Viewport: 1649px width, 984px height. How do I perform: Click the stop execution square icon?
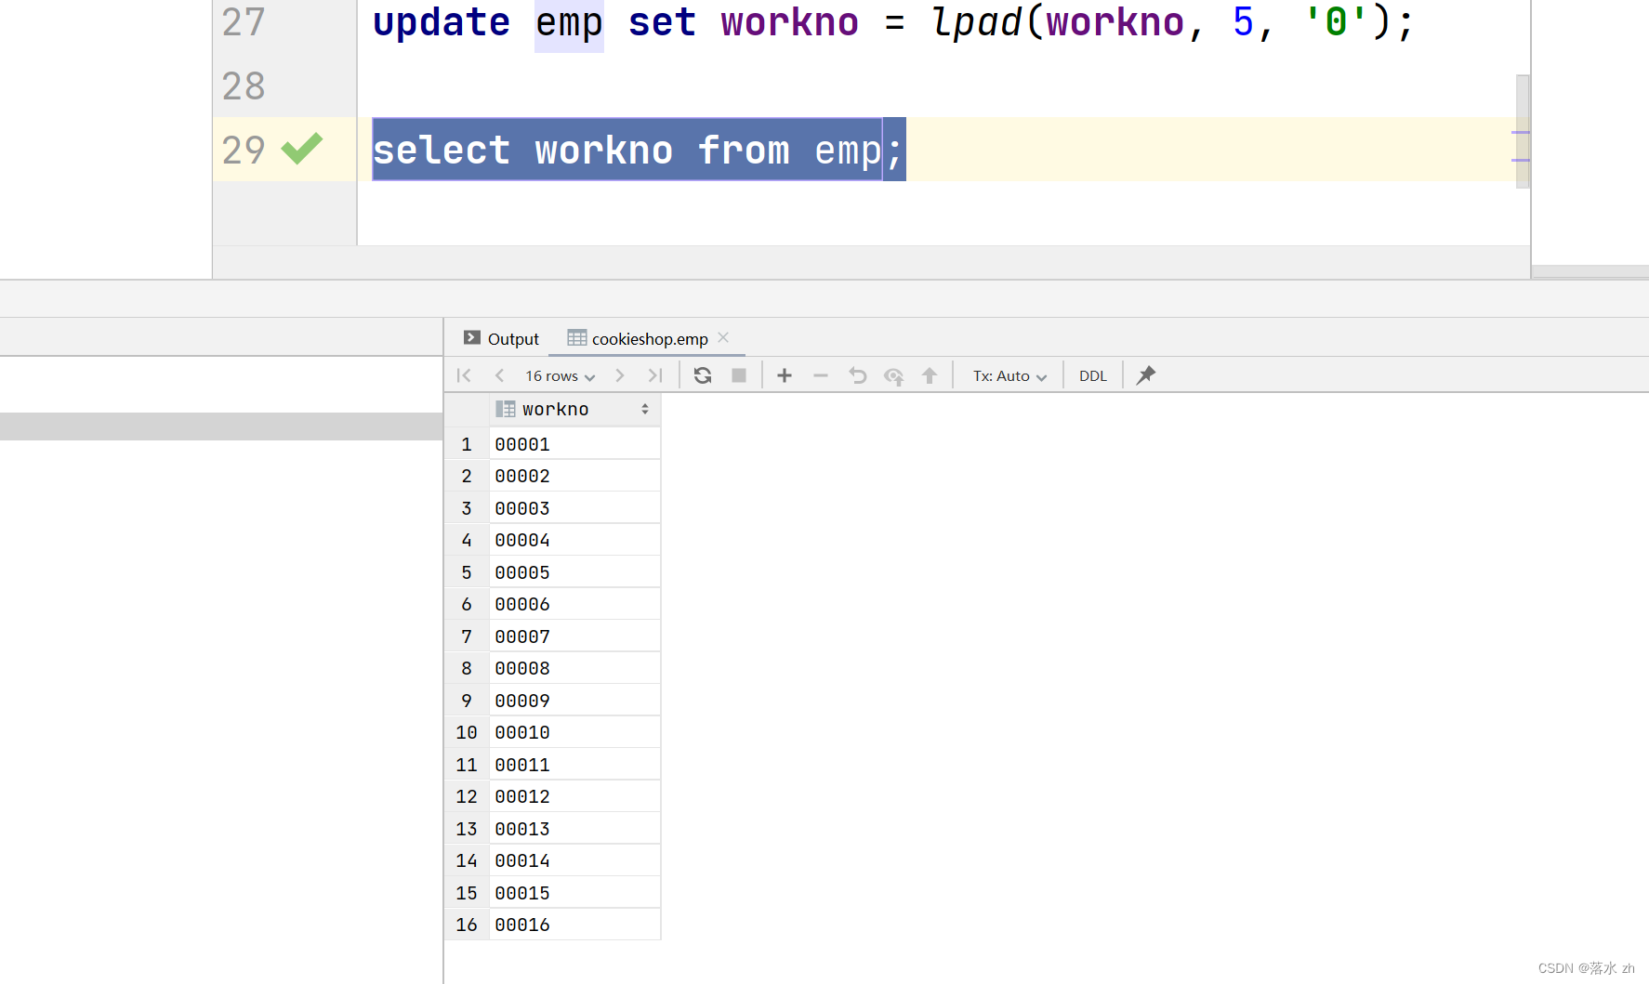tap(739, 375)
